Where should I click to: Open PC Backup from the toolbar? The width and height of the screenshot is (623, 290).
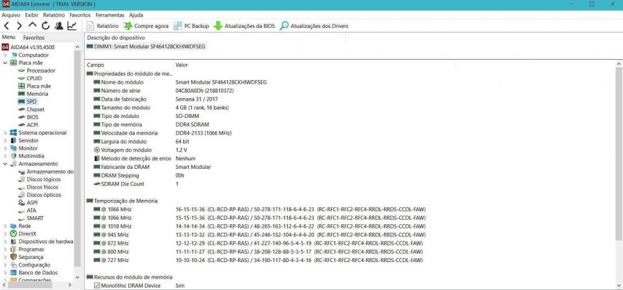coord(191,25)
